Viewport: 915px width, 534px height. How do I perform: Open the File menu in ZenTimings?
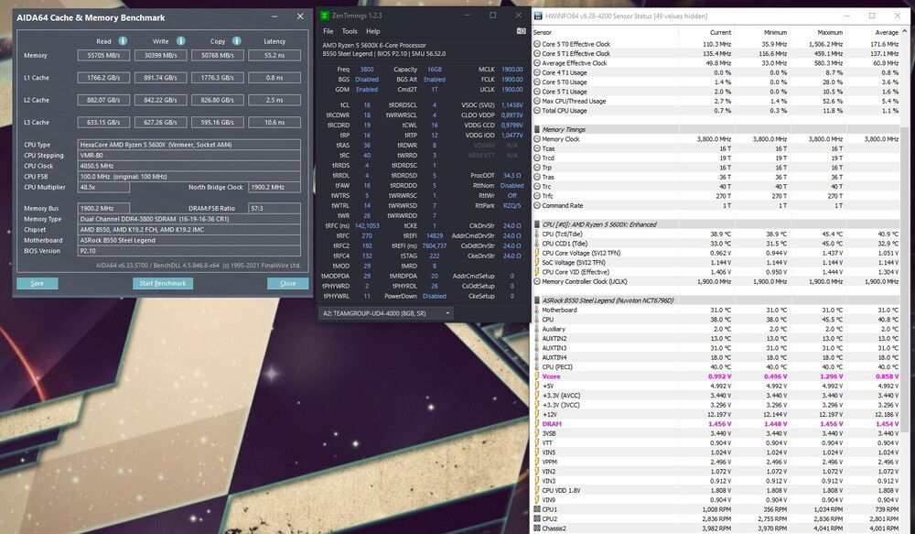pos(328,31)
